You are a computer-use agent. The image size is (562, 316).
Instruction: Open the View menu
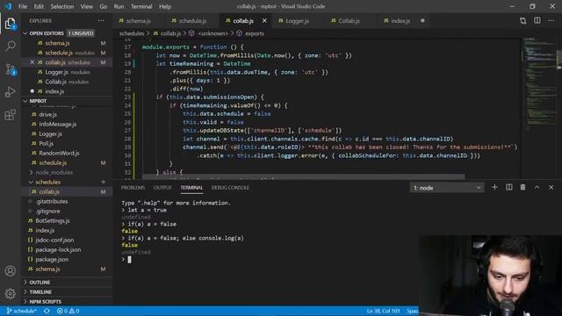click(86, 6)
